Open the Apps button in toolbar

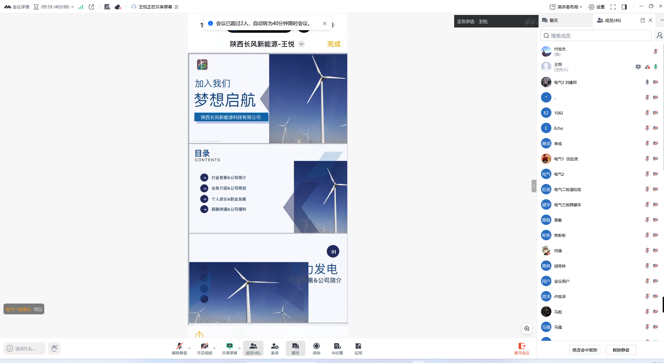coord(358,348)
